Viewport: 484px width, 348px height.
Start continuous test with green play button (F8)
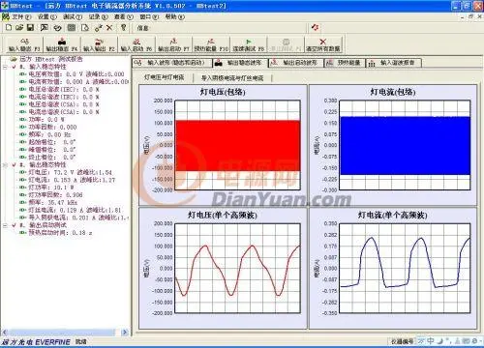(249, 44)
